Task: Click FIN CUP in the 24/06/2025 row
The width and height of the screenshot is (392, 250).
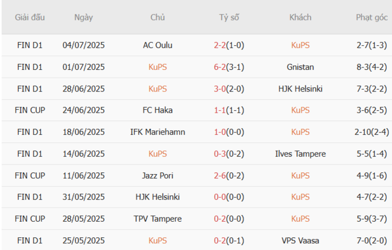Action: coord(30,110)
